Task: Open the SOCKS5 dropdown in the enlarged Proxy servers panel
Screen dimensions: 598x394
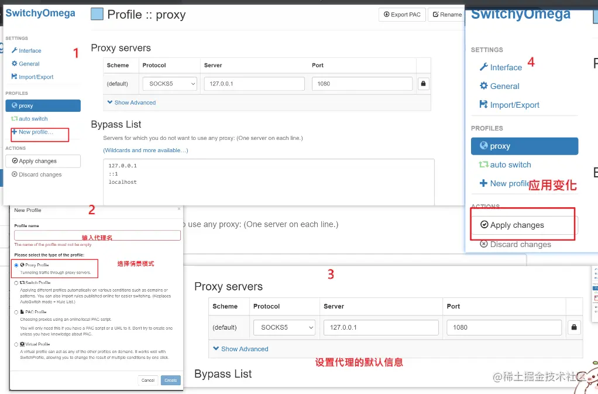Action: coord(284,328)
